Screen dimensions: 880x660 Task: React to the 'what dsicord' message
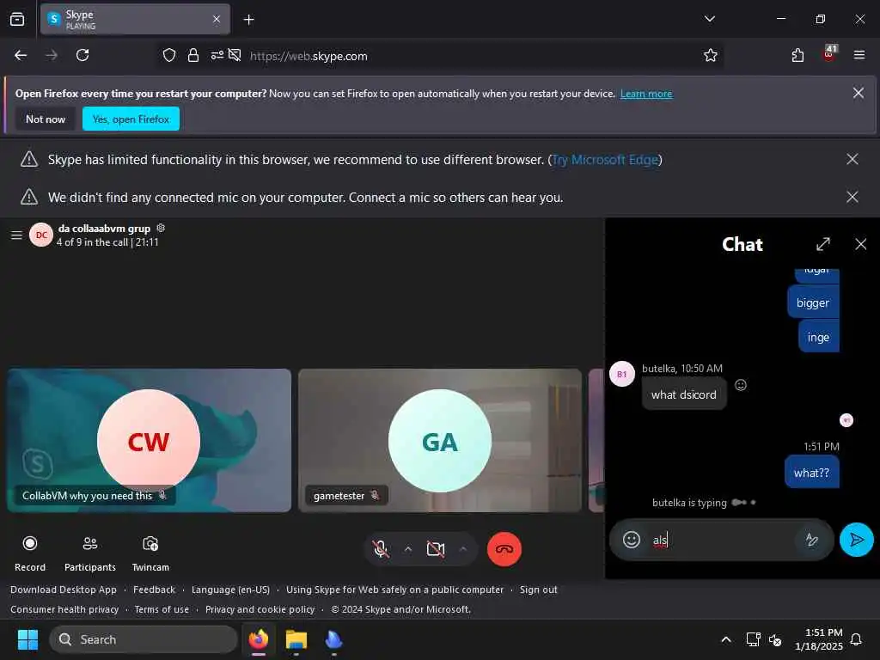point(741,385)
